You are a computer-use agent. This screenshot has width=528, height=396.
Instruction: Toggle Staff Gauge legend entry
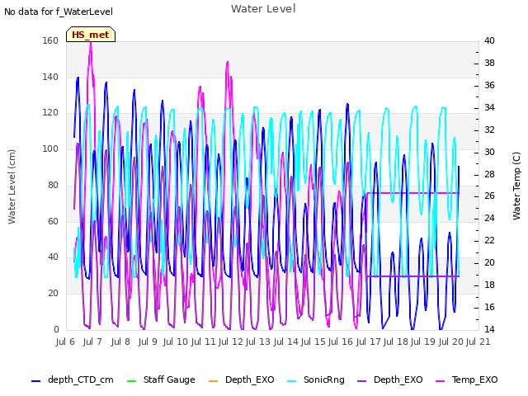click(x=161, y=379)
